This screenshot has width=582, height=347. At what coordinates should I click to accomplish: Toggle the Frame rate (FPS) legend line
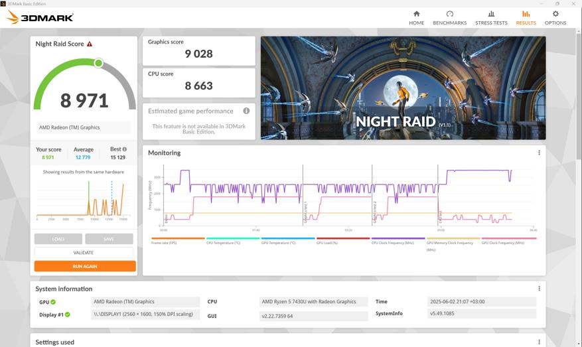point(178,240)
